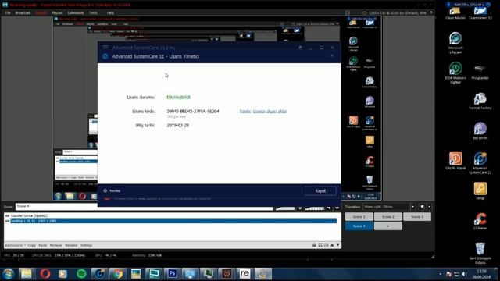Open Oto Pc Kapat desktop icon
Screen dimensions: 500x281
pyautogui.click(x=455, y=161)
